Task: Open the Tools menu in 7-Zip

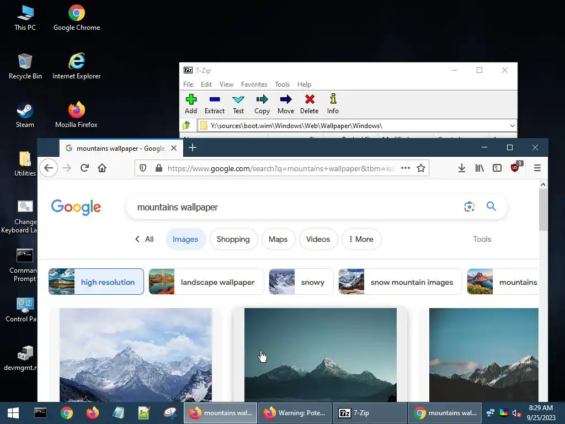Action: 282,84
